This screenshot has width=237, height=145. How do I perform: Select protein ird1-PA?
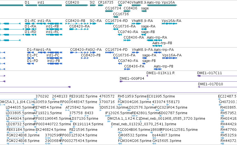point(44,50)
